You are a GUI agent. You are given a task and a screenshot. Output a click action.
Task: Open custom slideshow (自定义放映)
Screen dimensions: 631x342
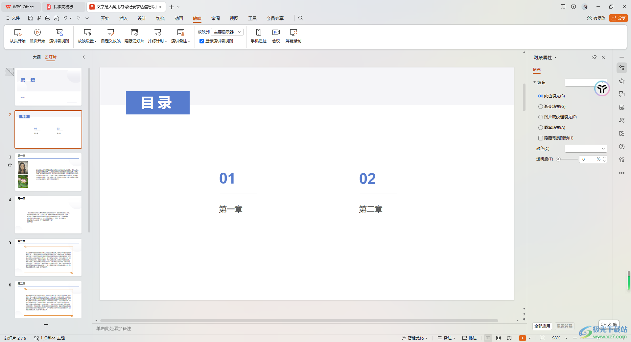tap(111, 36)
